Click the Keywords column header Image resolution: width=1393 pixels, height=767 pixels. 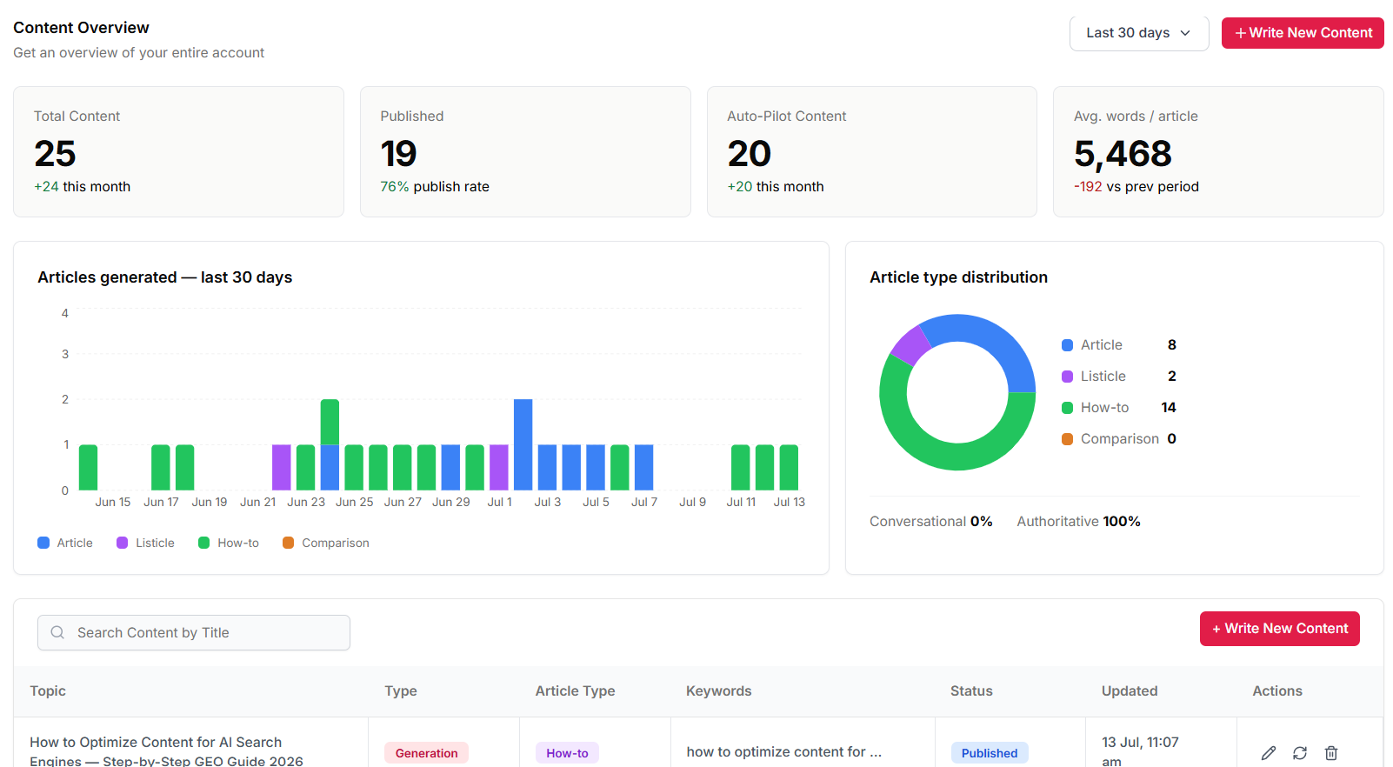click(718, 691)
